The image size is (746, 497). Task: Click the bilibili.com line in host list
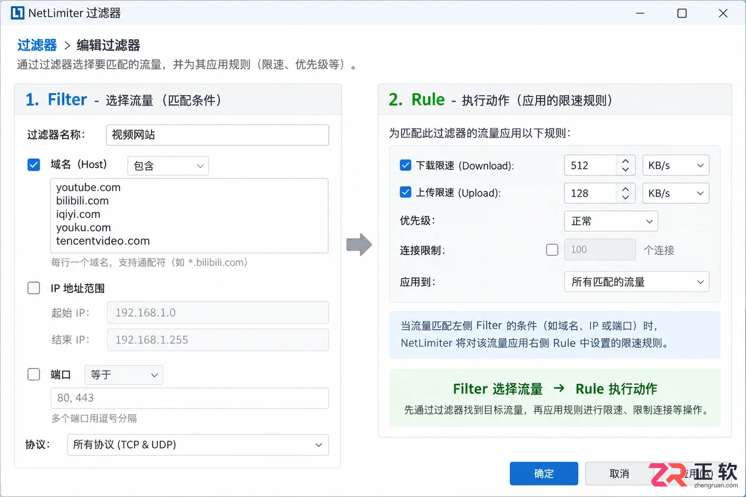(82, 201)
